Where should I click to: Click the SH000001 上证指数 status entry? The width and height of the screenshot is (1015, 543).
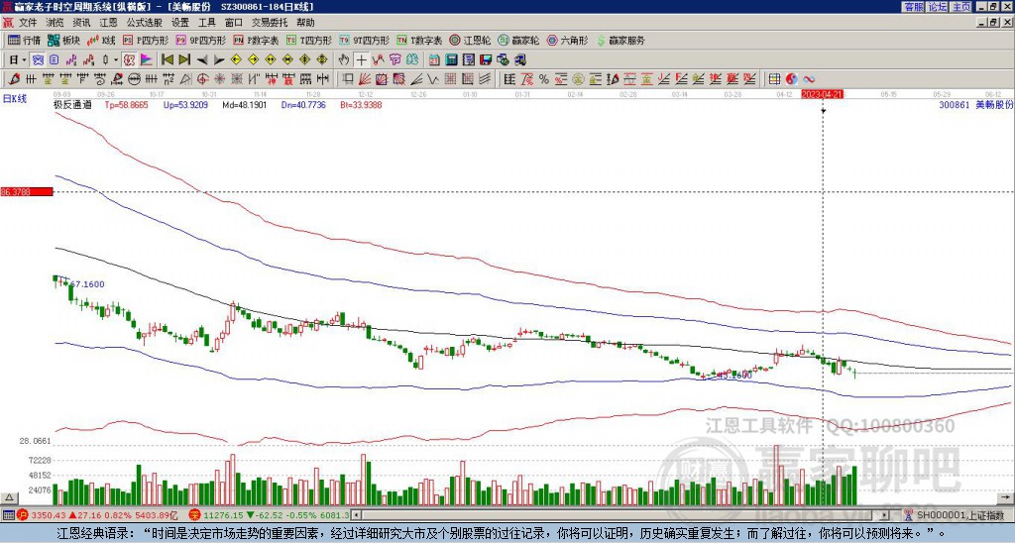click(955, 515)
